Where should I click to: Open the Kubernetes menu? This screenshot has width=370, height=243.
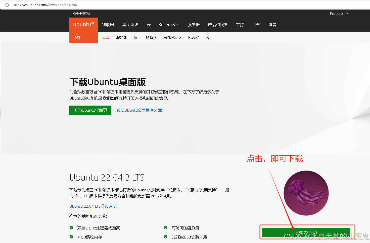click(169, 25)
